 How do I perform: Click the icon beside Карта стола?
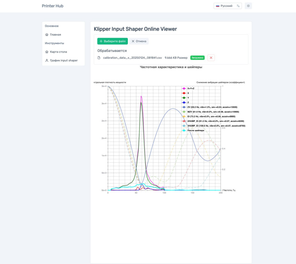point(47,52)
